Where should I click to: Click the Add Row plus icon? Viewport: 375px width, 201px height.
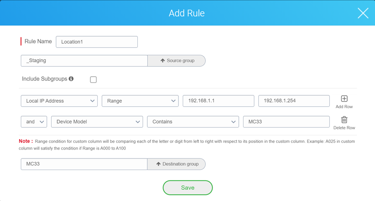pyautogui.click(x=344, y=99)
